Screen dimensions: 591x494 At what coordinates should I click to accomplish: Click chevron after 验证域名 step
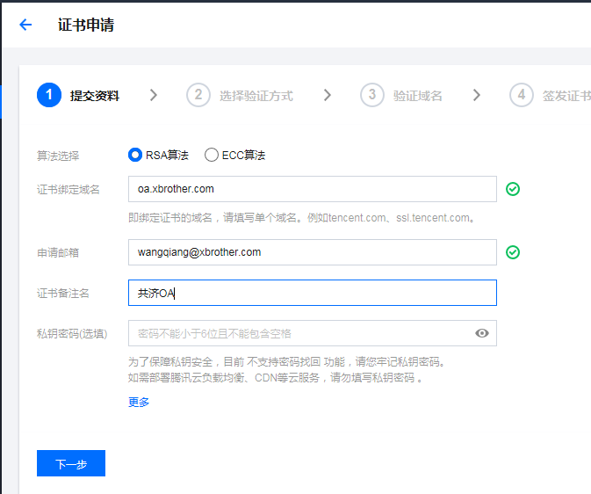coord(477,95)
